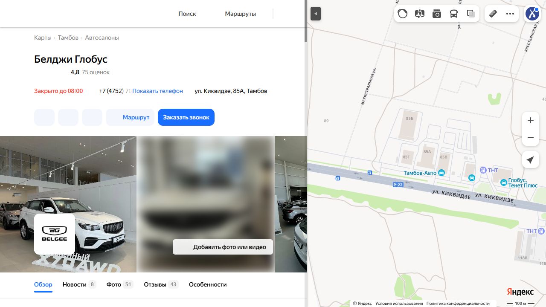
Task: Click the Глобус, Тенет Плюс marker
Action: [504, 183]
